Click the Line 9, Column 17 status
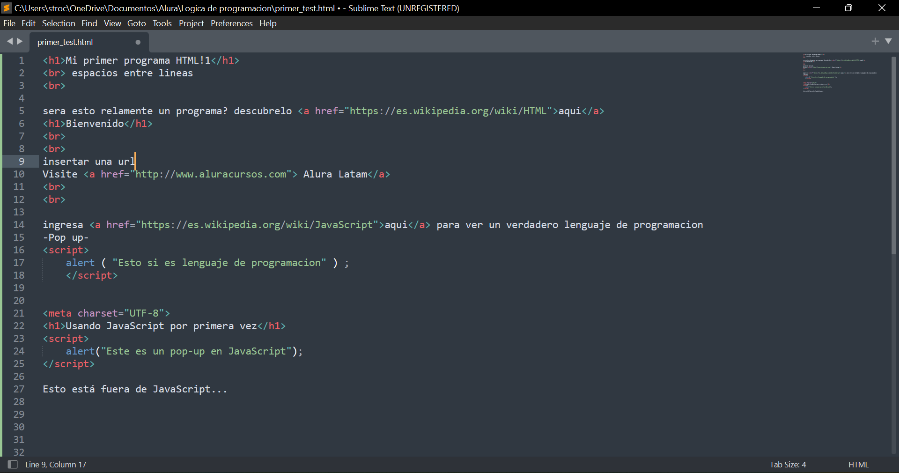 (56, 465)
